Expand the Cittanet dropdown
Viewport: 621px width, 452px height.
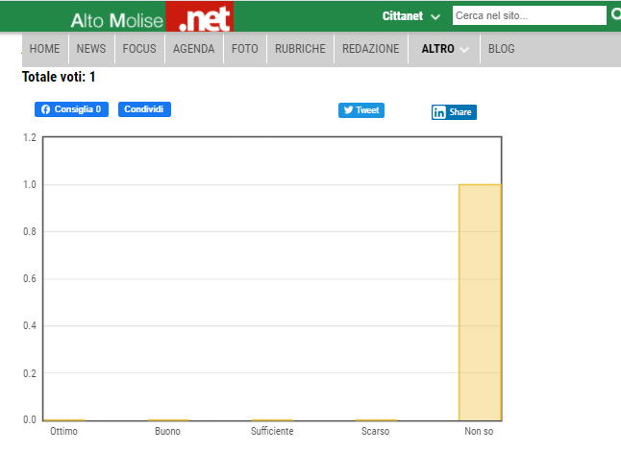[x=411, y=16]
